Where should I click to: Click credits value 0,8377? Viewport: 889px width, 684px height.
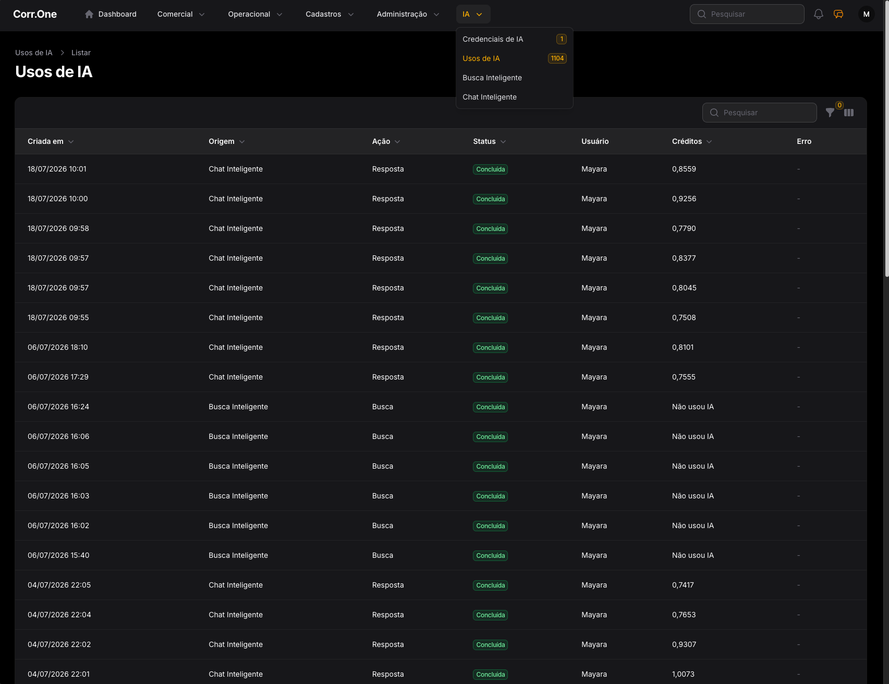684,258
